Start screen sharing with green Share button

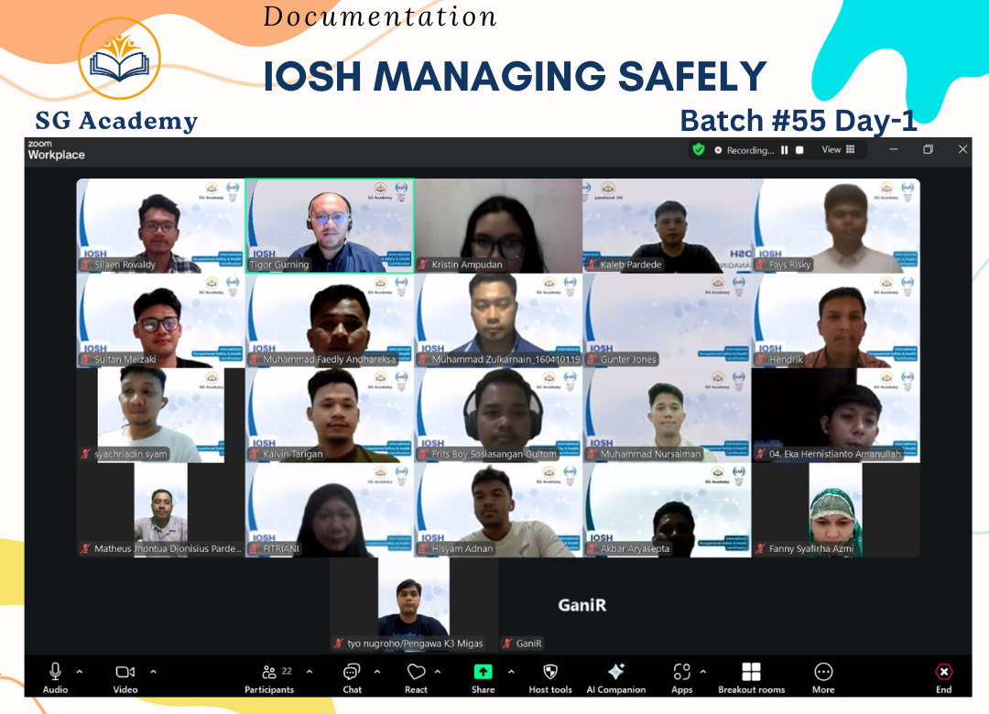pyautogui.click(x=483, y=677)
